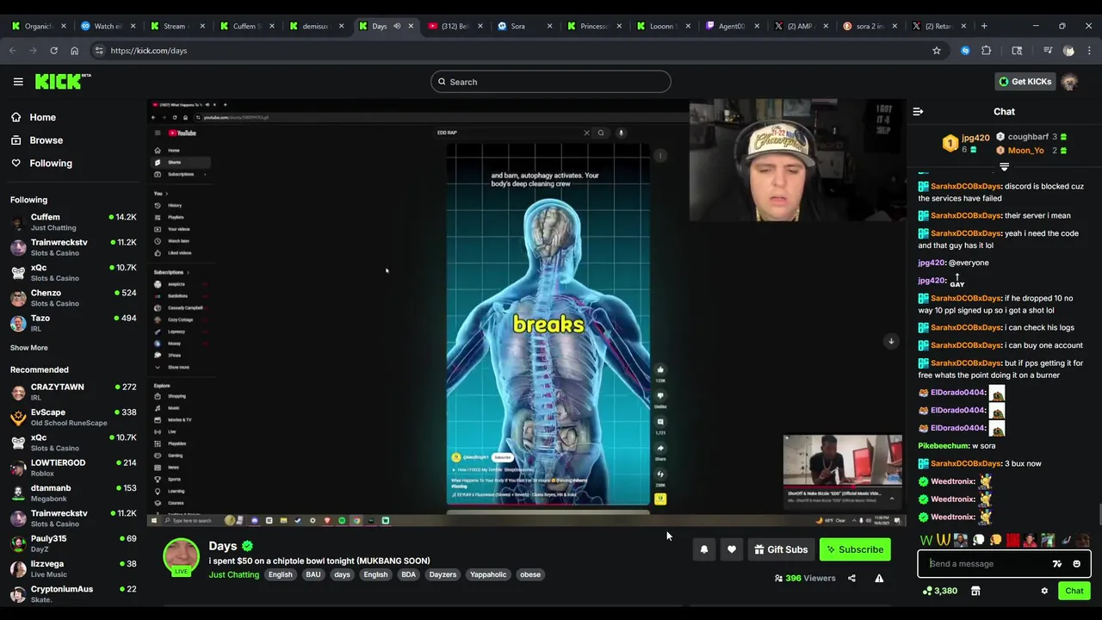Open lizzvega recommended channel
The height and width of the screenshot is (620, 1102).
tap(73, 568)
